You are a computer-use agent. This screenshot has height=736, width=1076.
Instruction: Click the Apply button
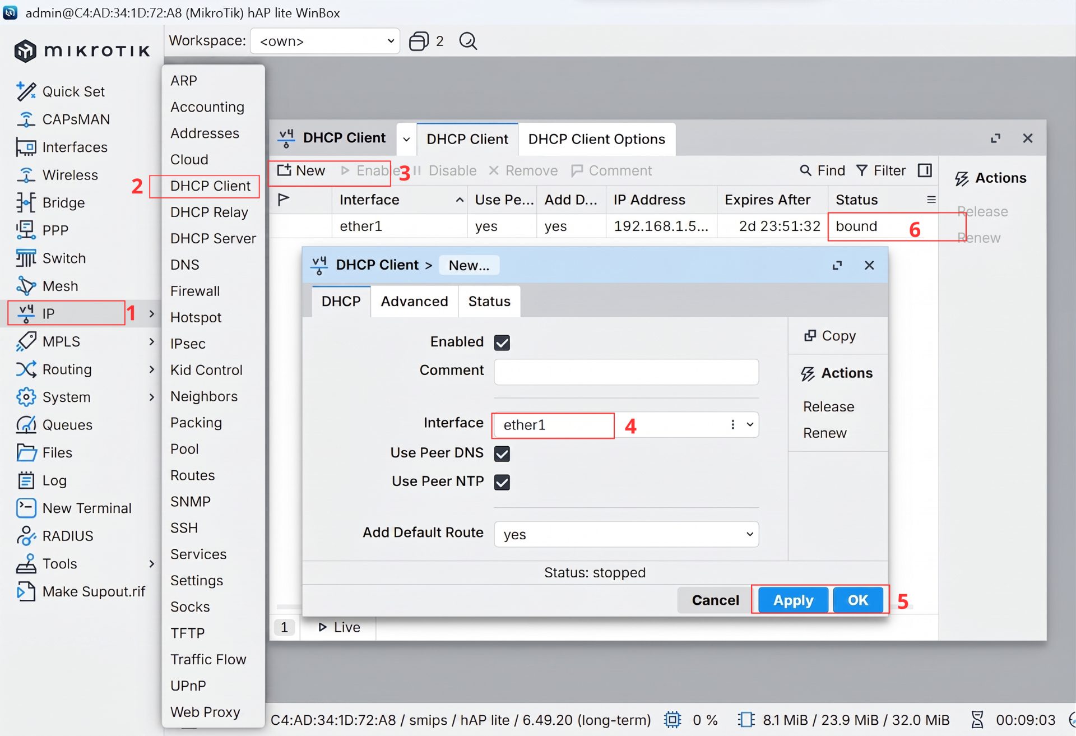click(x=793, y=600)
